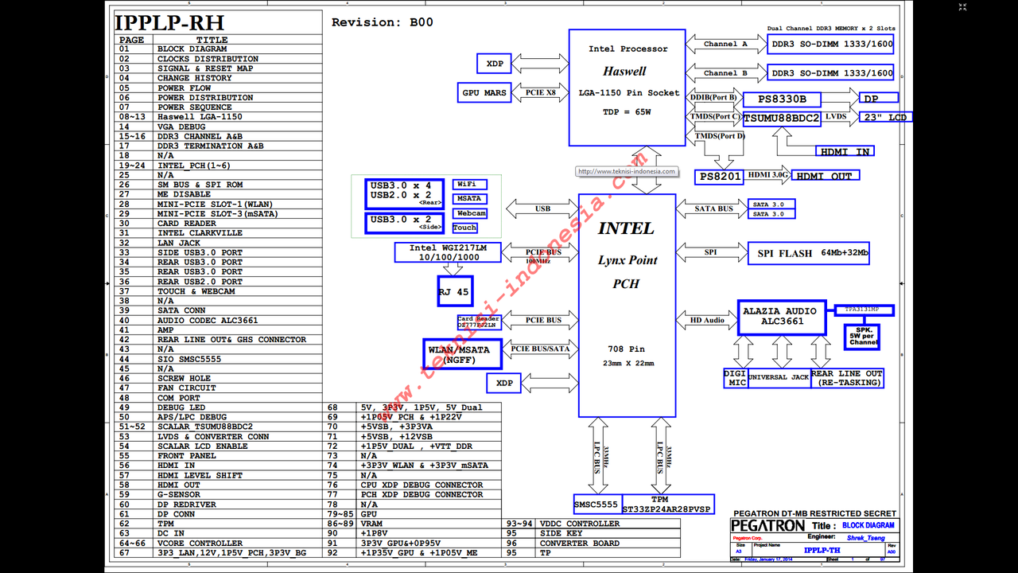
Task: Click the AUDIO CODEC ALC3661 index row
Action: point(219,321)
